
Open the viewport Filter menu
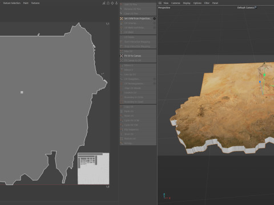click(207, 3)
